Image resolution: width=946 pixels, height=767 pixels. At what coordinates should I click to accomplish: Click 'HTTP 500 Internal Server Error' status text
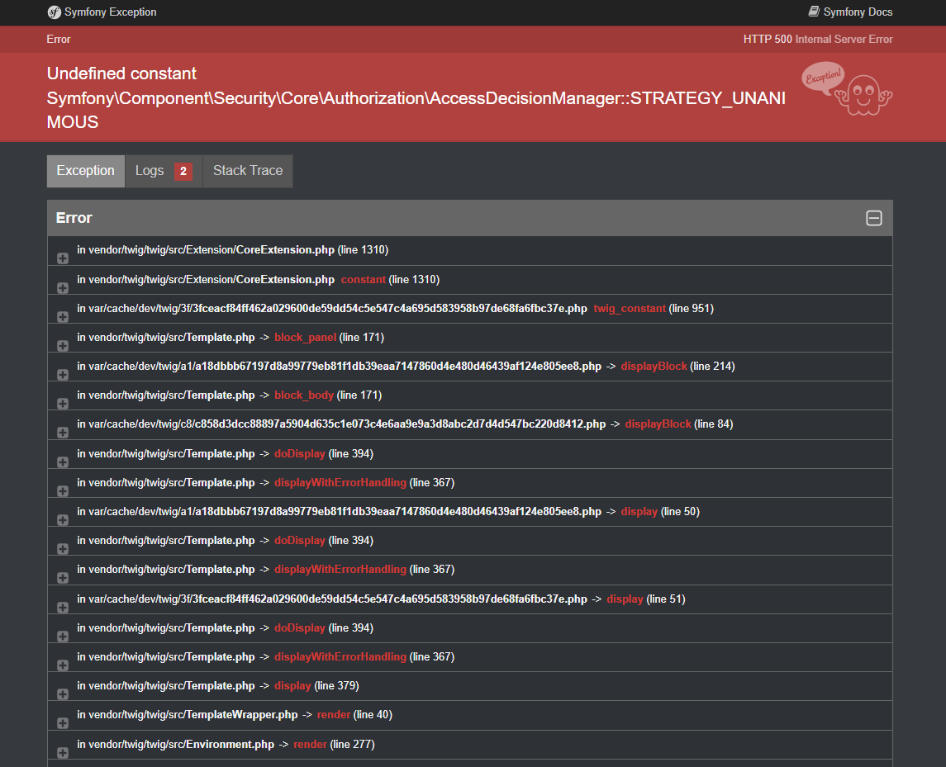click(x=818, y=39)
